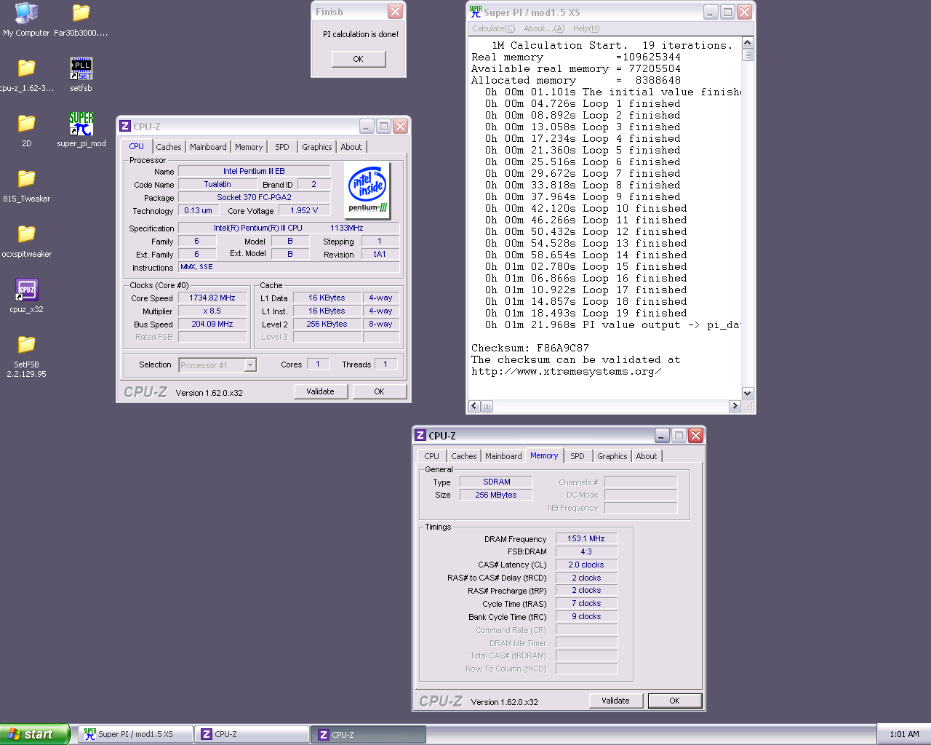Click Validate in the CPU-Z CPU window

pos(321,391)
